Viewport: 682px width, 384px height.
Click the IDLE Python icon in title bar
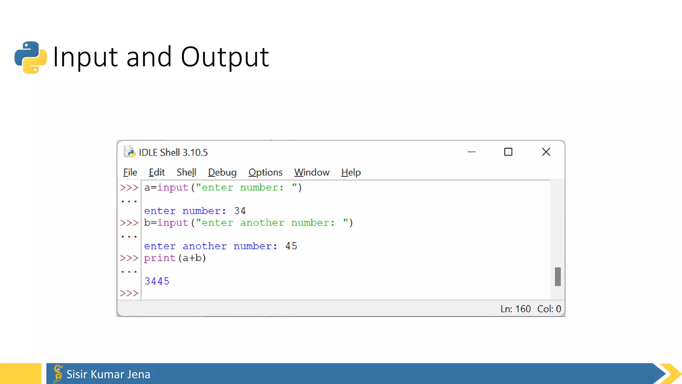(129, 152)
